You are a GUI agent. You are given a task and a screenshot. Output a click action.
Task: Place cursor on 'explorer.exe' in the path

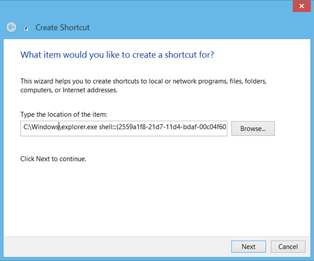[79, 127]
